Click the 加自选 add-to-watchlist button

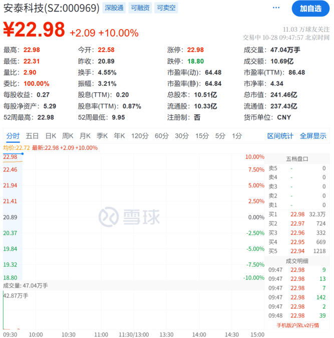tap(310, 9)
